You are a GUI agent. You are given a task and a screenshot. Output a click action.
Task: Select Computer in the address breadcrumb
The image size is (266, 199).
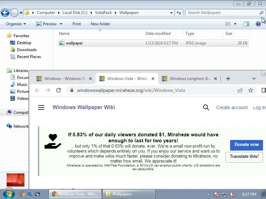(46, 13)
